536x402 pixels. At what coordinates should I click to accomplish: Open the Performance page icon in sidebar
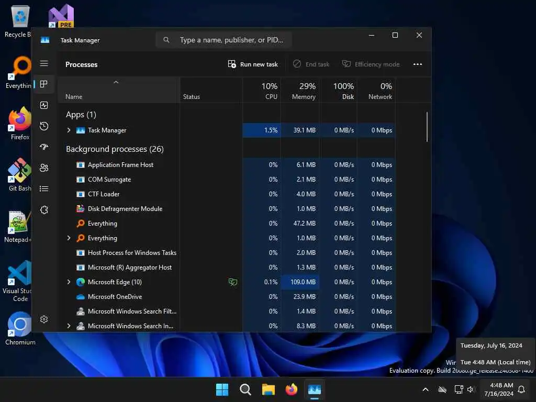[x=44, y=105]
